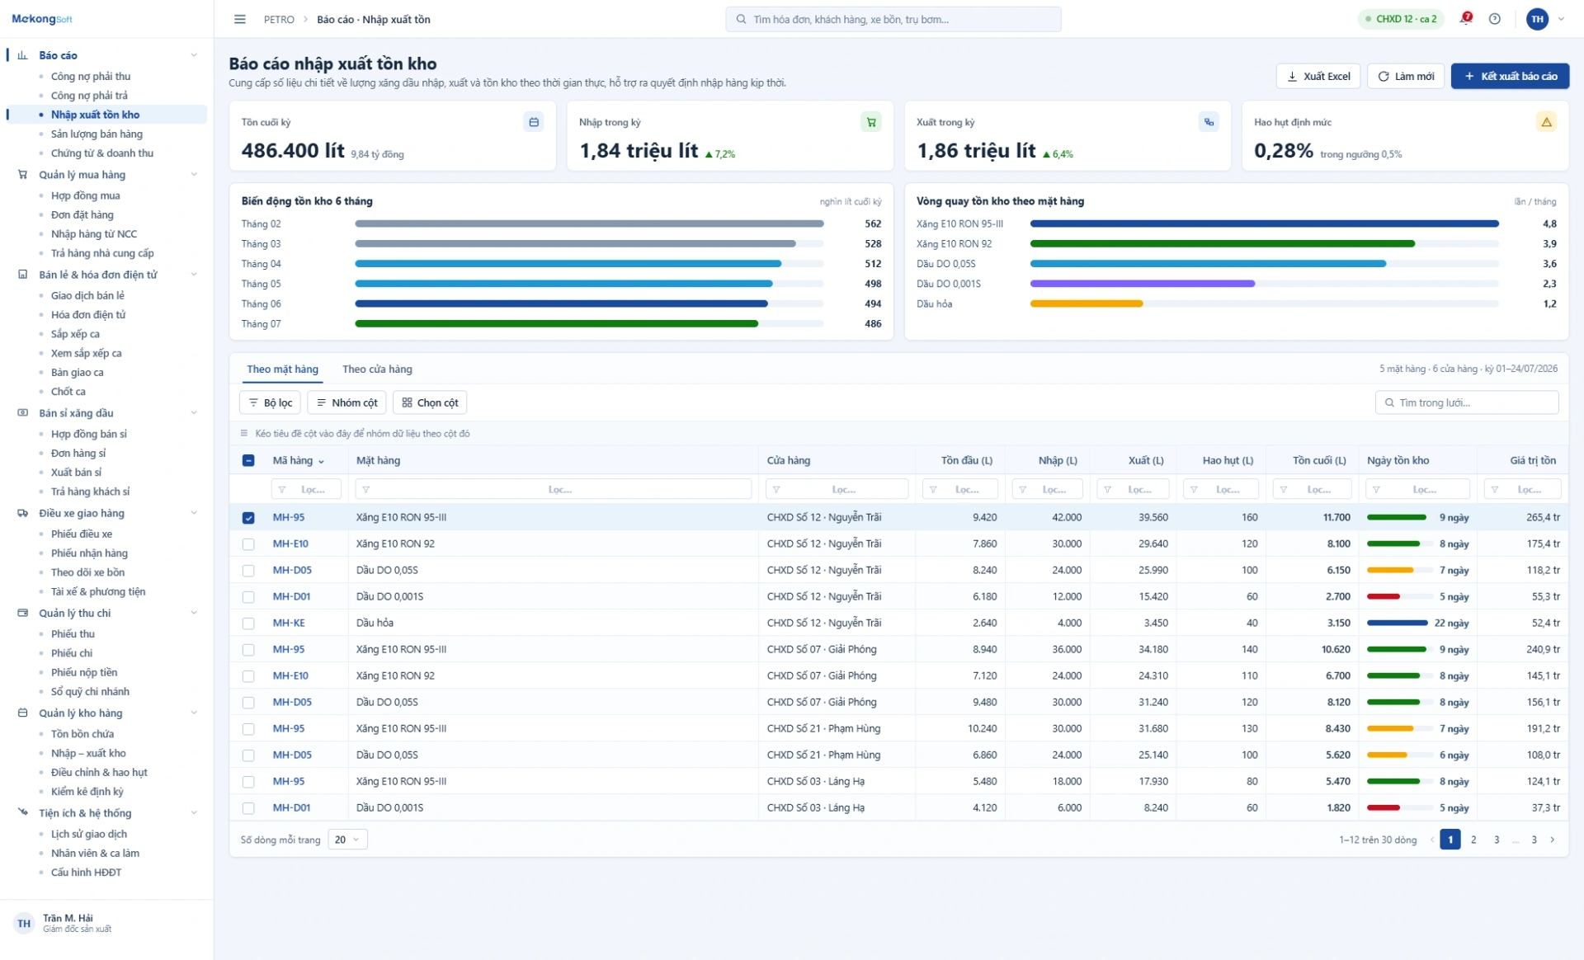1584x960 pixels.
Task: Go to page 2 of the table
Action: click(1473, 840)
